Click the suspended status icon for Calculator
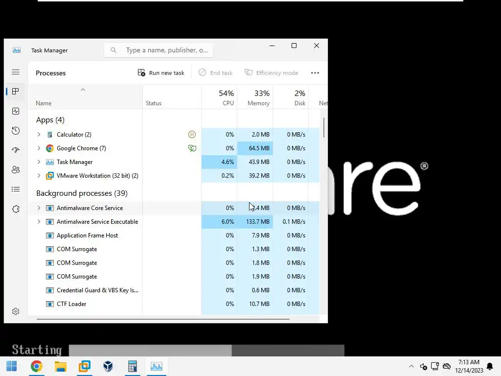The height and width of the screenshot is (376, 501). [192, 135]
